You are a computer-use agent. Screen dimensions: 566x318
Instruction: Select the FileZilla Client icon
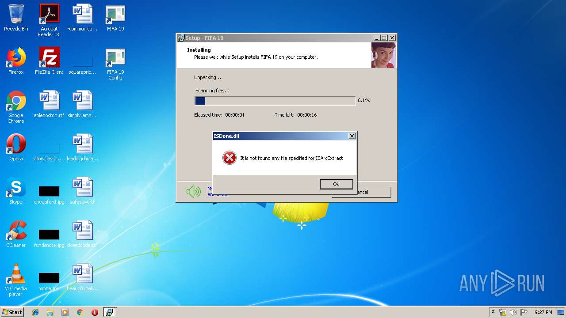[x=49, y=61]
